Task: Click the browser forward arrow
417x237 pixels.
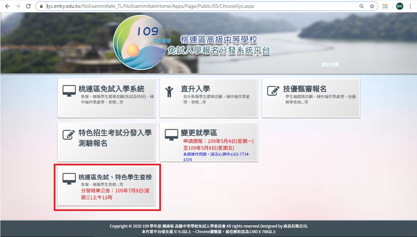Action: 18,6
